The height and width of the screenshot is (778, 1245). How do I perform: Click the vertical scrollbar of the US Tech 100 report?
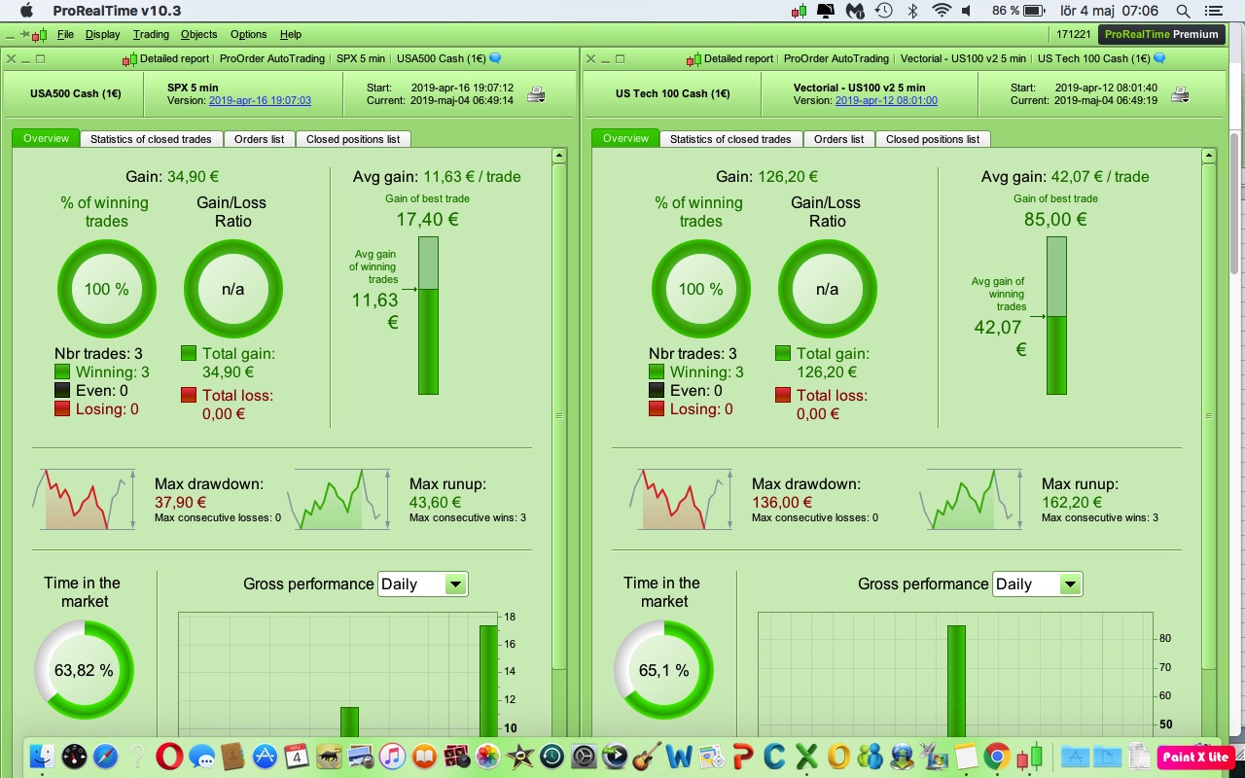(1208, 415)
